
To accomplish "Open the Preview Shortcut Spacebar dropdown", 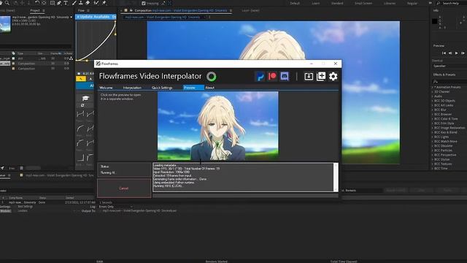I will click(x=449, y=66).
